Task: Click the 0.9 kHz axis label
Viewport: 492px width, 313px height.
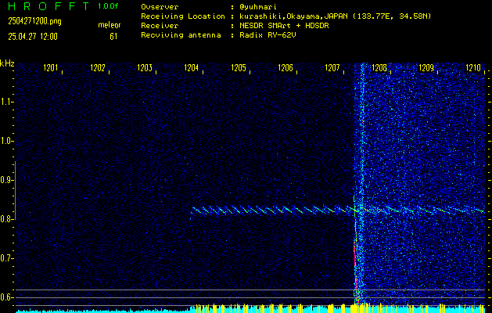Action: (x=6, y=180)
